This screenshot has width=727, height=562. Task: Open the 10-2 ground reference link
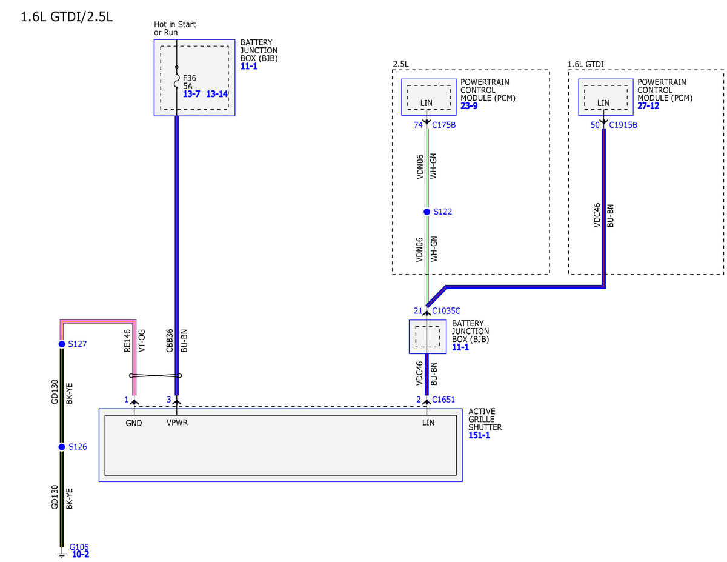81,554
